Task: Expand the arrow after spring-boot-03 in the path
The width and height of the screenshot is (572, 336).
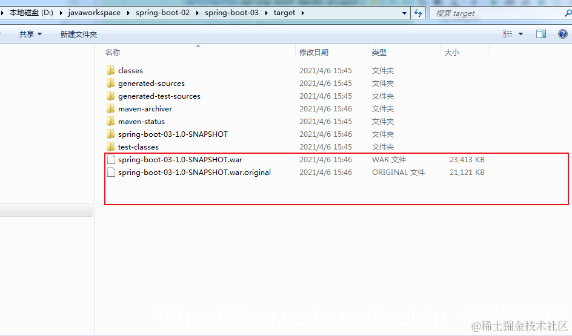Action: (266, 13)
